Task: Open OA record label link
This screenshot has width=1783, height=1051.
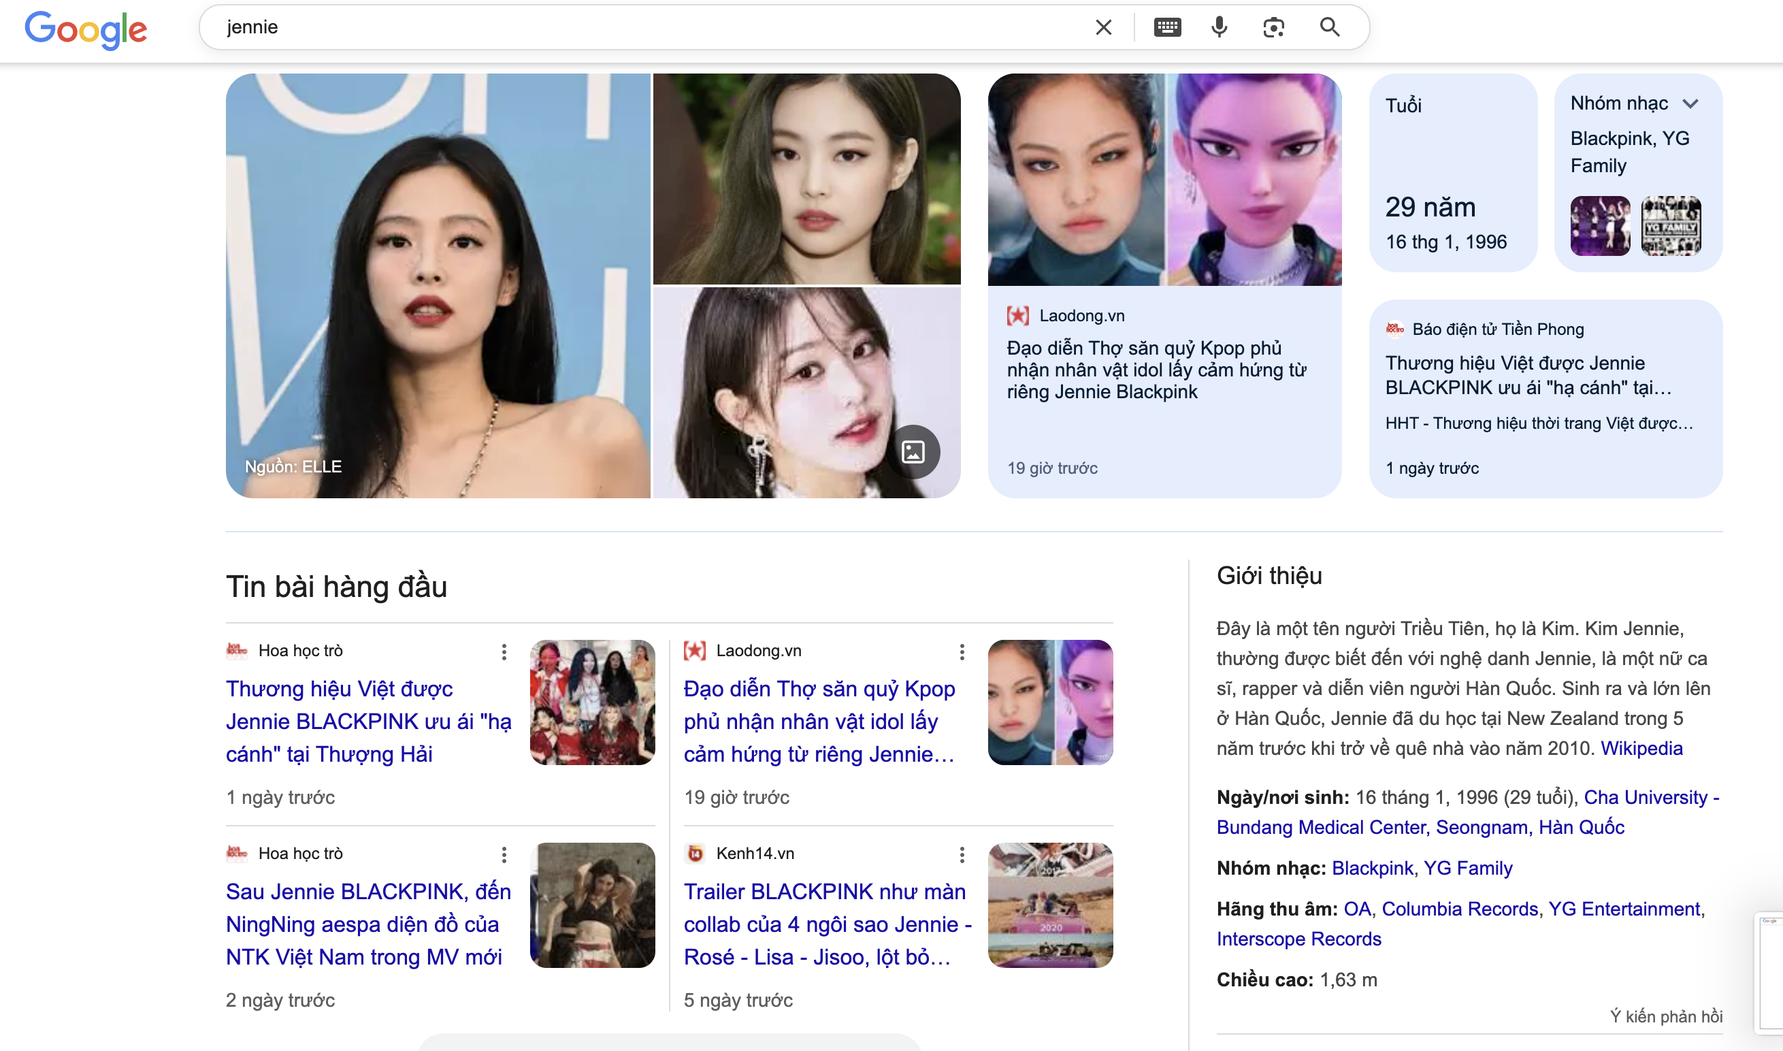Action: (x=1358, y=909)
